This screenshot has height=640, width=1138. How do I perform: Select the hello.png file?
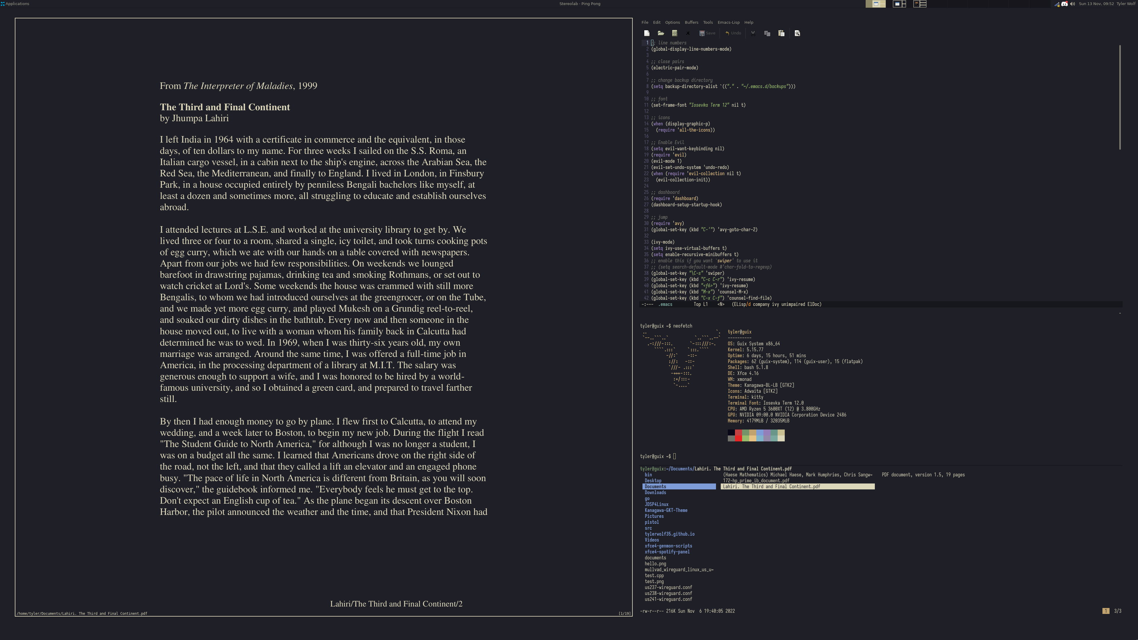coord(655,564)
